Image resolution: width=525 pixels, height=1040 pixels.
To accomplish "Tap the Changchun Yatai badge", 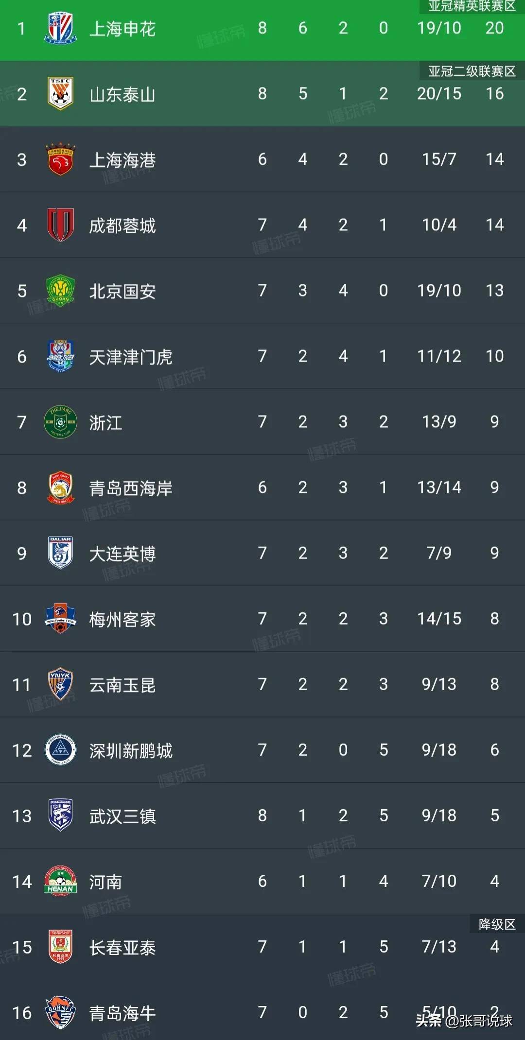I will [60, 947].
